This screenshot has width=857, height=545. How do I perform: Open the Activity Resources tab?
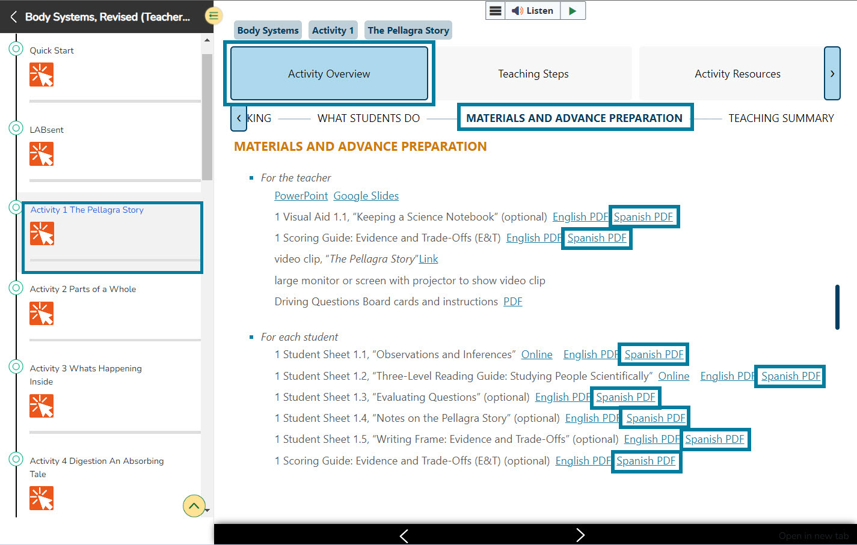click(x=737, y=73)
